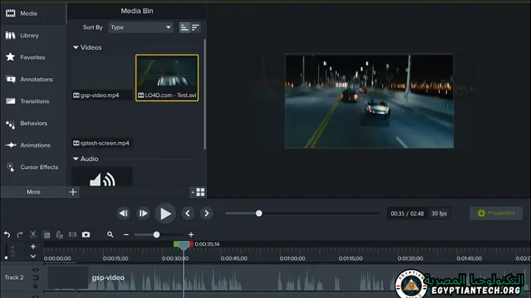Paste the clipboard into timeline
Screen dimensions: 531x298
[x=59, y=235]
